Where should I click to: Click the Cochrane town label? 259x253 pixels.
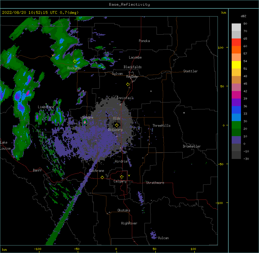click(97, 171)
